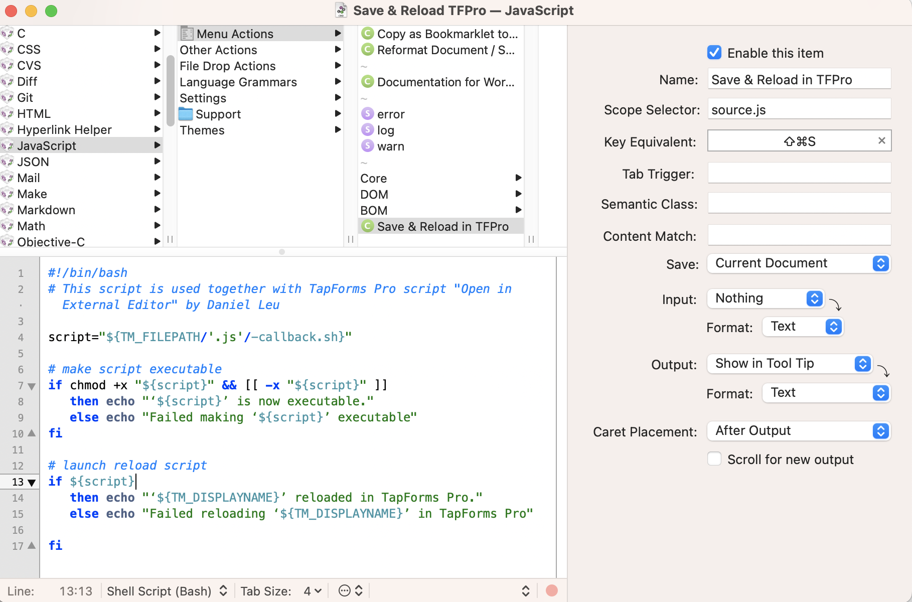The width and height of the screenshot is (912, 602).
Task: Select the warn snippet entry
Action: pyautogui.click(x=391, y=146)
